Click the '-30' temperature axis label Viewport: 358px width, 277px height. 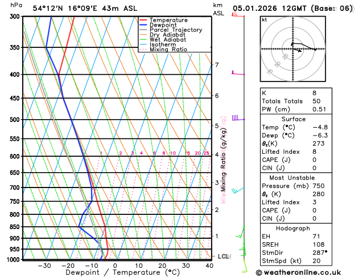(x=44, y=266)
